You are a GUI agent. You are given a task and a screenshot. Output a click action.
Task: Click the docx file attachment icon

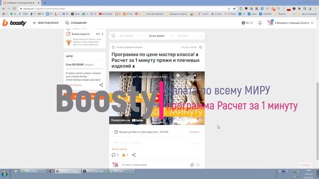tap(116, 132)
